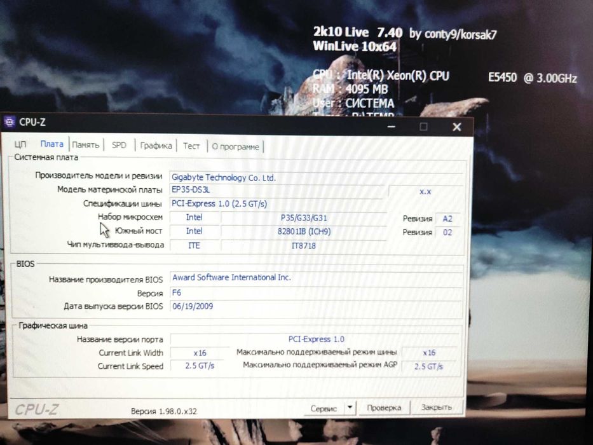The height and width of the screenshot is (445, 593).
Task: Click the Проверка button
Action: (384, 407)
